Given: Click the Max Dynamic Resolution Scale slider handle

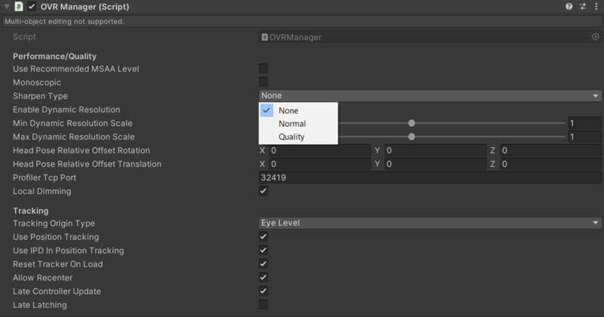Looking at the screenshot, I should coord(411,137).
